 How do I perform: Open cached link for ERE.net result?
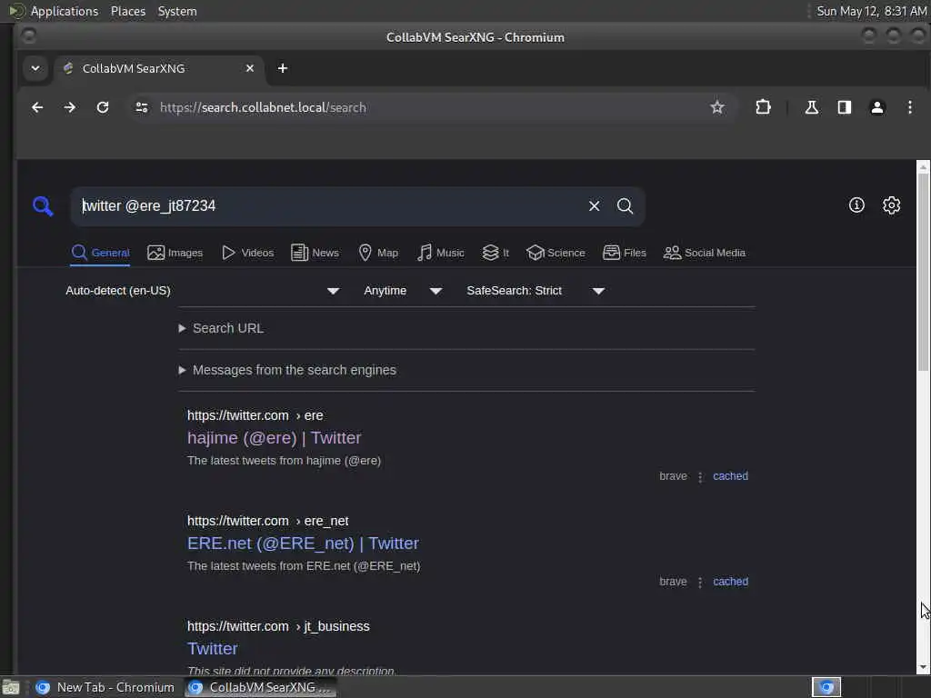[730, 582]
